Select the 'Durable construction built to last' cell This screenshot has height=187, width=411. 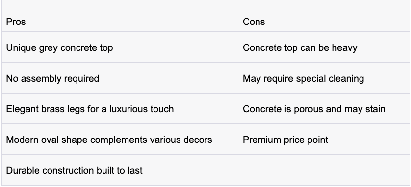[120, 170]
